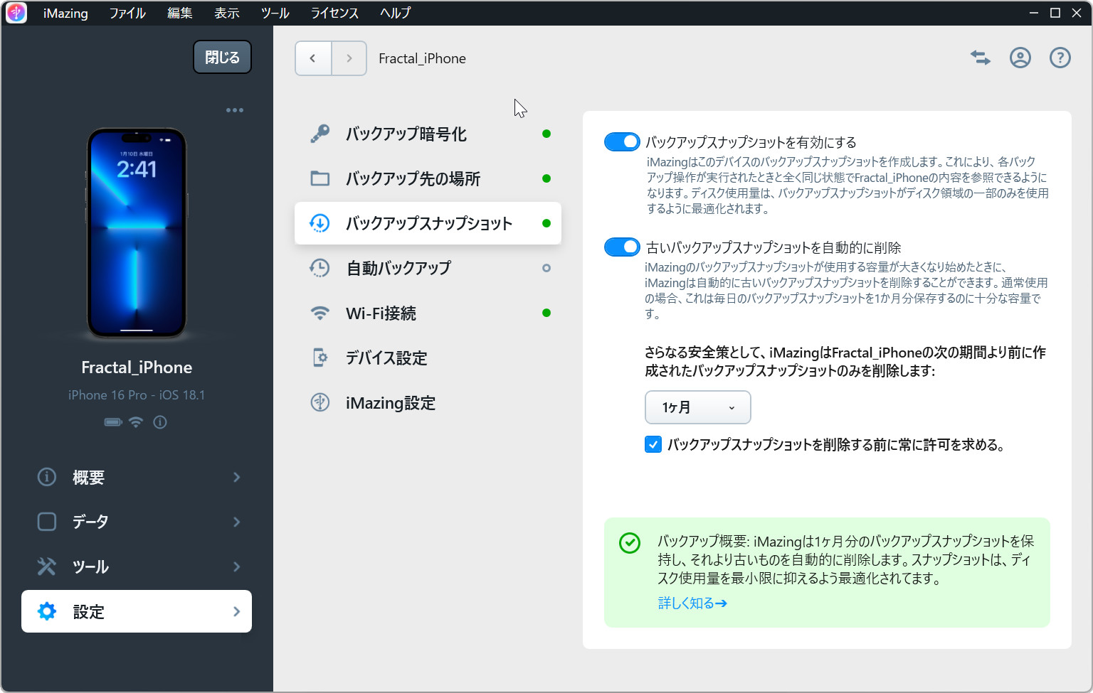
Task: Click the clock icon for 自動バックアップ
Action: click(x=320, y=268)
